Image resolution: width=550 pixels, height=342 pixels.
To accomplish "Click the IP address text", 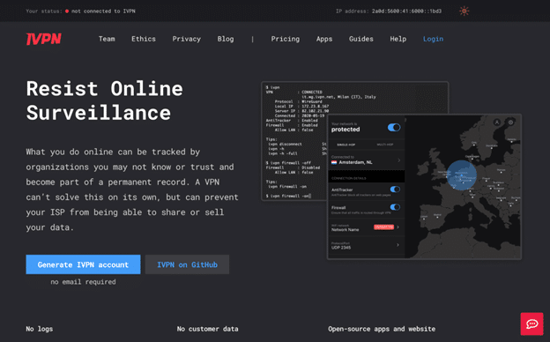I will (389, 11).
